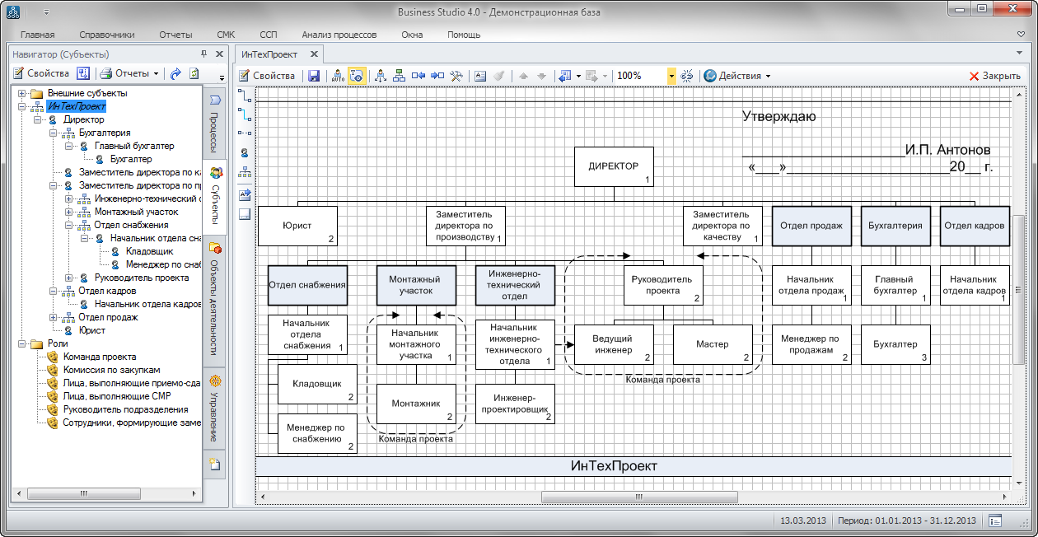Click the hammer and wrench tools icon
Viewport: 1038px width, 537px height.
[x=457, y=76]
